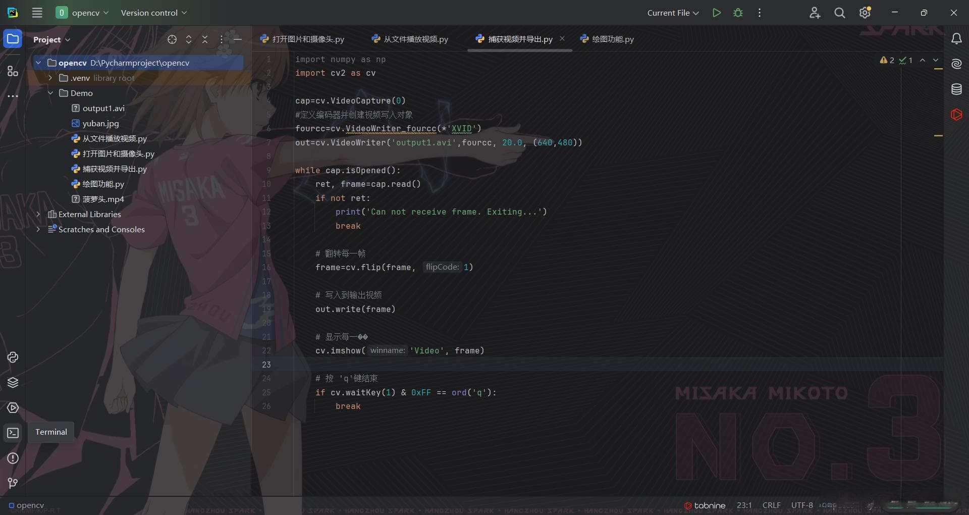Open the tabnine status bar widget
This screenshot has width=969, height=515.
coord(705,505)
